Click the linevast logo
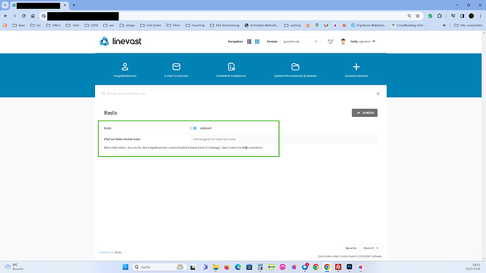Viewport: 486px width, 273px height. [x=120, y=42]
